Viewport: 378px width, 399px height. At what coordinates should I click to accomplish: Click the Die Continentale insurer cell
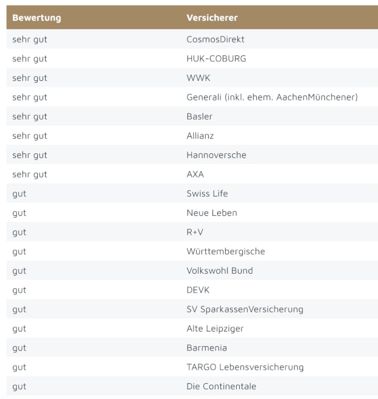[x=221, y=386]
